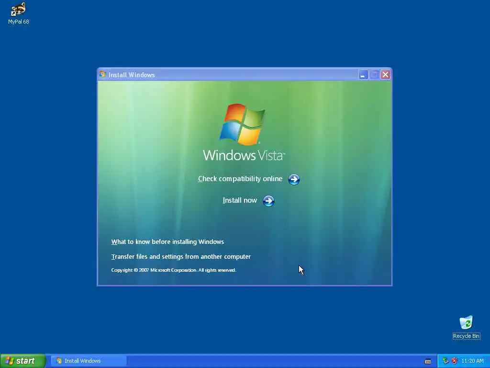Click the Install Windows taskbar button
This screenshot has height=368, width=490.
pos(89,361)
